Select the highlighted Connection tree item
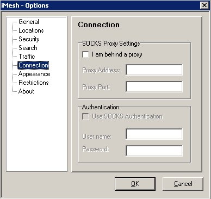The height and width of the screenshot is (199, 211). point(33,65)
